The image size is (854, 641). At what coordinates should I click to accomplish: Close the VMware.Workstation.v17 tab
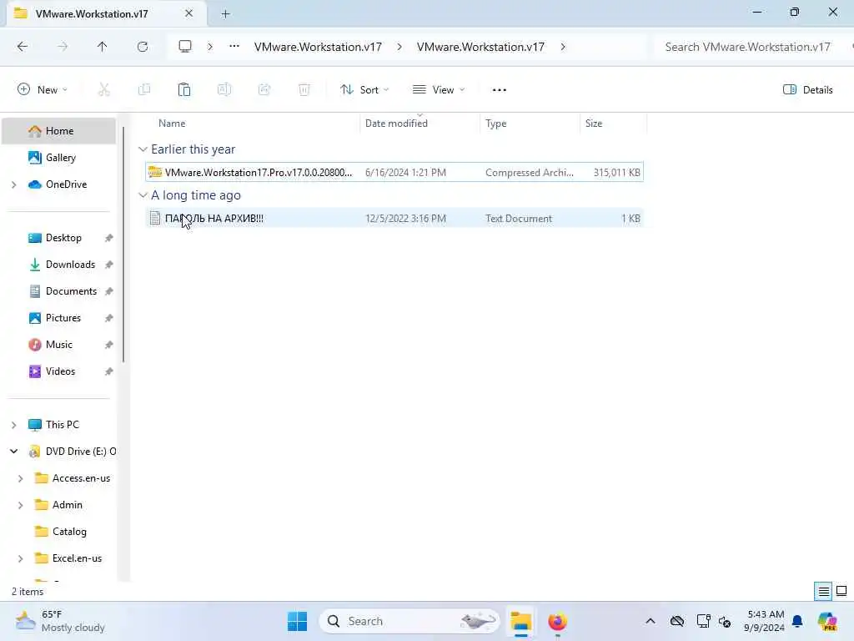[189, 13]
